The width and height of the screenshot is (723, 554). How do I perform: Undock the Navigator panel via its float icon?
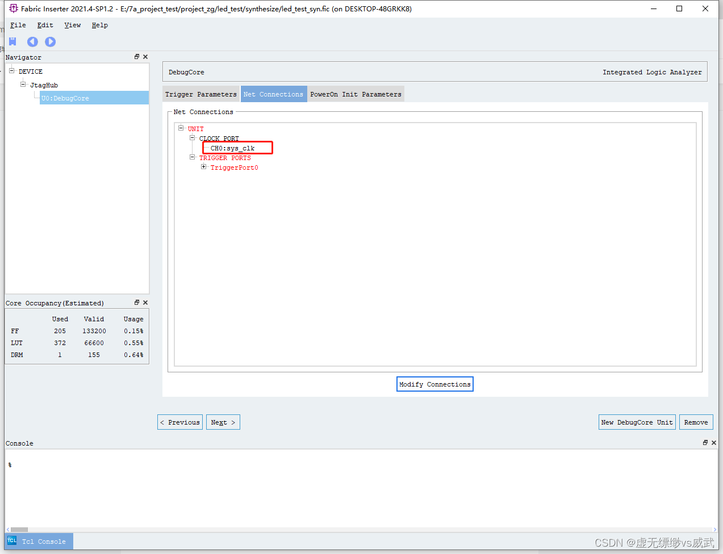pos(136,56)
